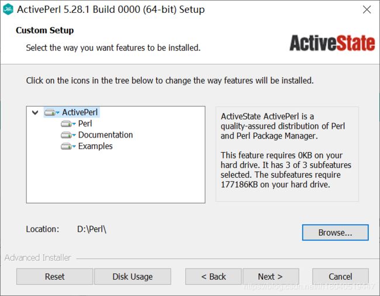This screenshot has height=296, width=380.
Task: Open the Documentation feature install-state icon
Action: tap(68, 135)
